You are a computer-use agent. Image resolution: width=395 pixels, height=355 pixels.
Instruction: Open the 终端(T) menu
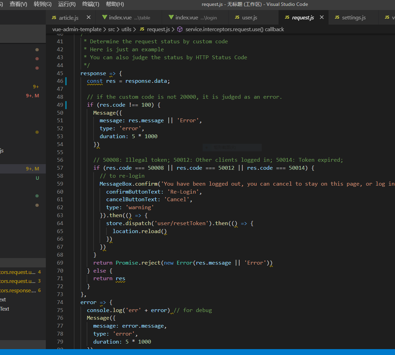coord(91,4)
